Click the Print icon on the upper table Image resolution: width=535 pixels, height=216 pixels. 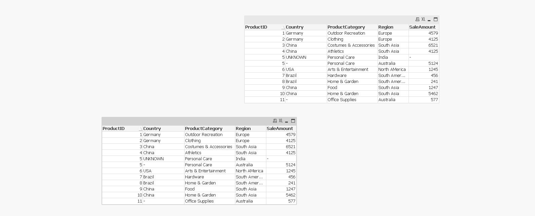(x=417, y=19)
